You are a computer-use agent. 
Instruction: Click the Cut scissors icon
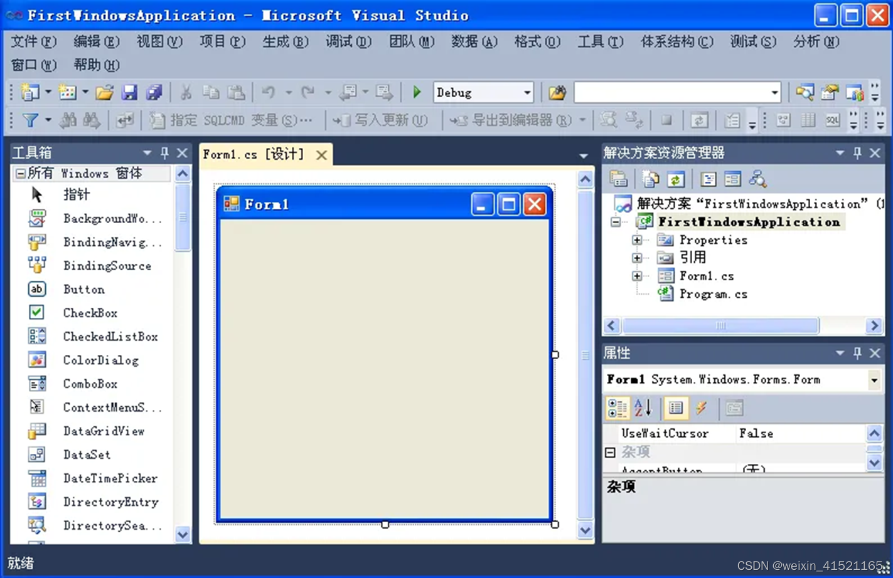coord(186,93)
